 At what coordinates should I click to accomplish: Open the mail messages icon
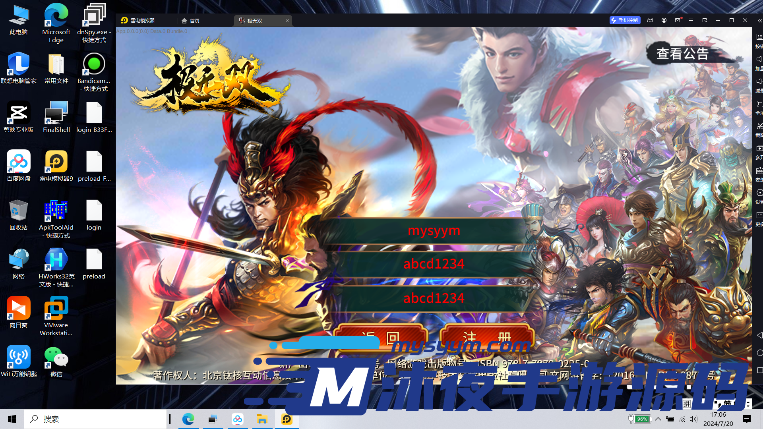click(x=678, y=20)
